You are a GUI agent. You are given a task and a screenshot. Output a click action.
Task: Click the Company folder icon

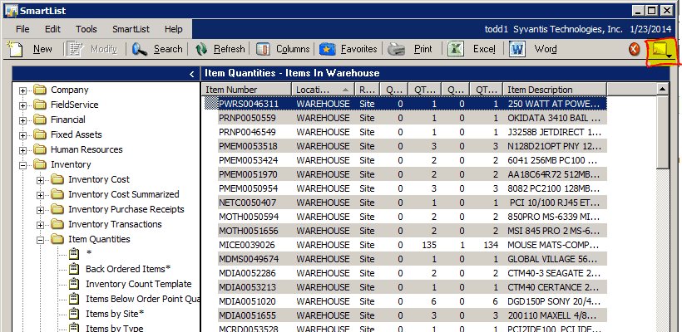click(40, 90)
